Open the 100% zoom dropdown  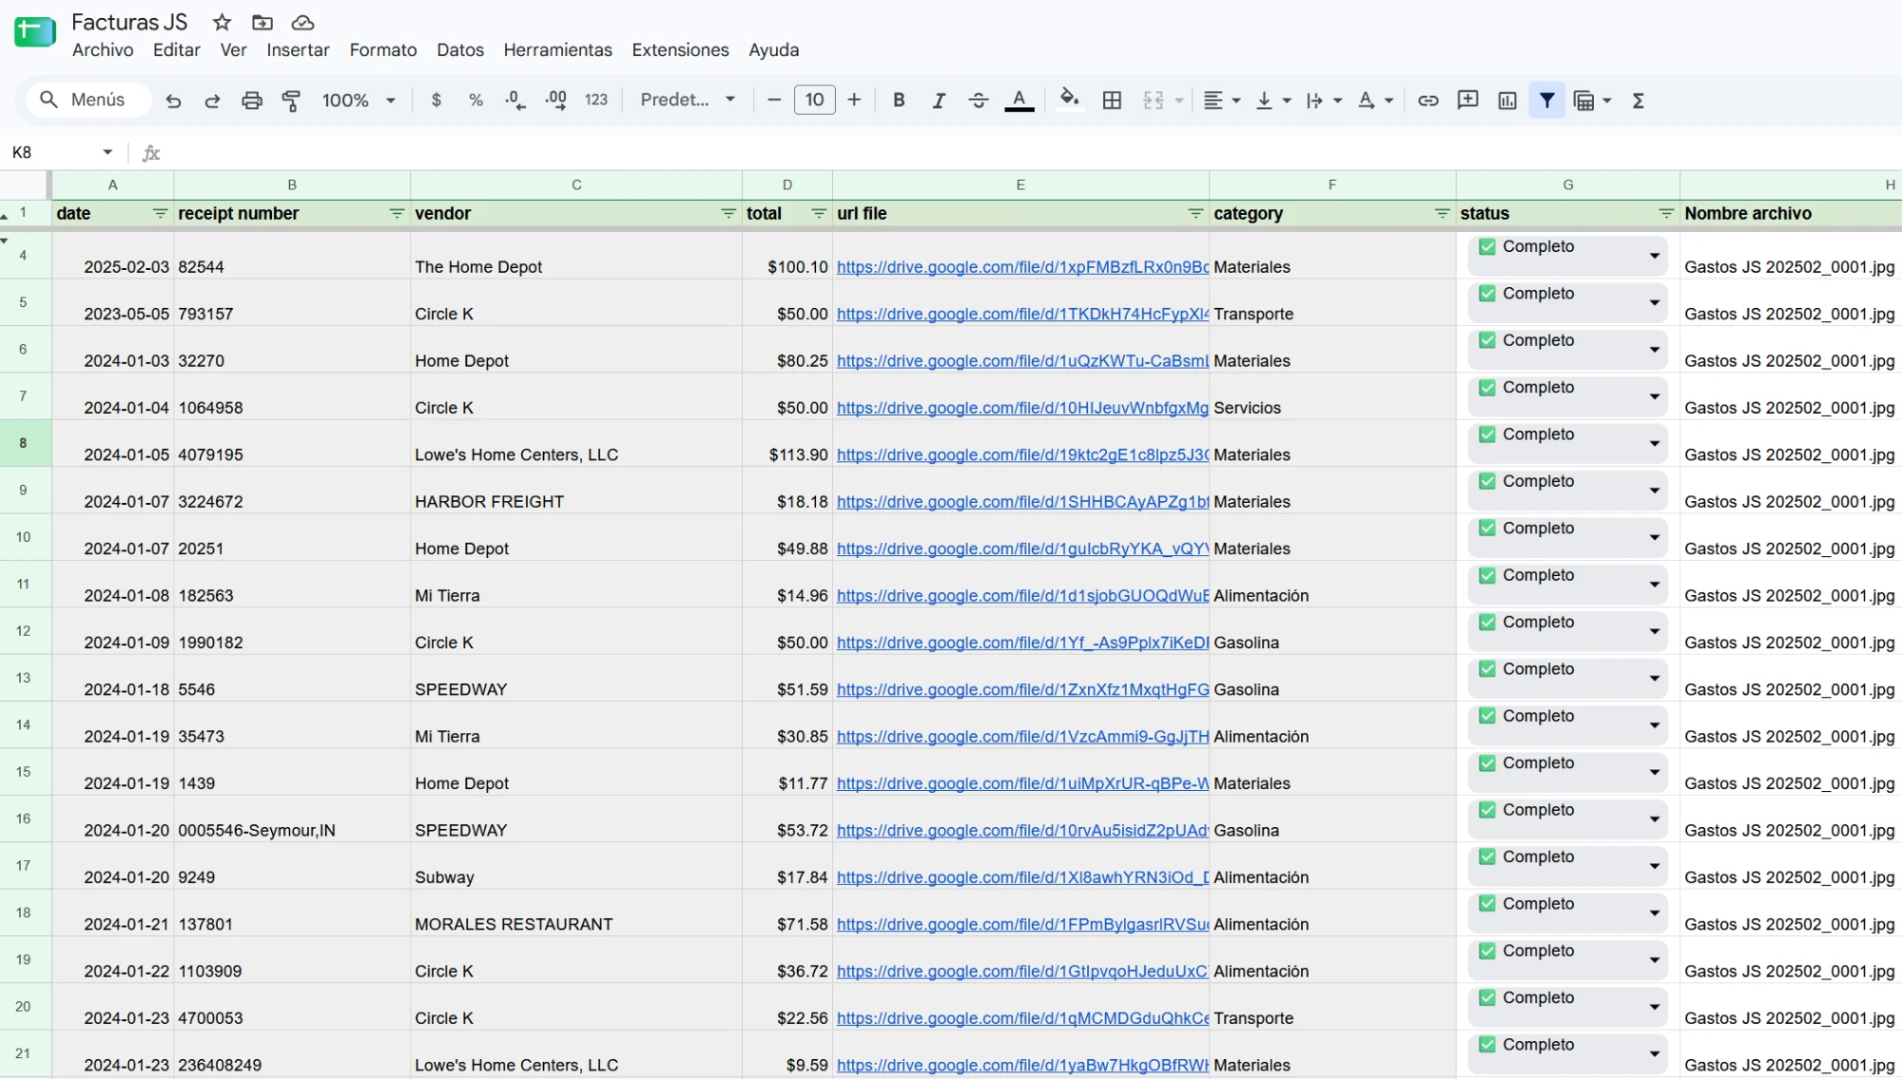coord(359,100)
